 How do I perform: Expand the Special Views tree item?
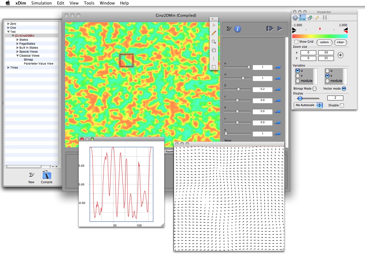coord(17,52)
